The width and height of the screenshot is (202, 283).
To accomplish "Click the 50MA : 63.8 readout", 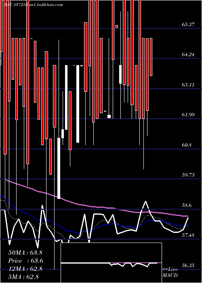I will 25,252.
